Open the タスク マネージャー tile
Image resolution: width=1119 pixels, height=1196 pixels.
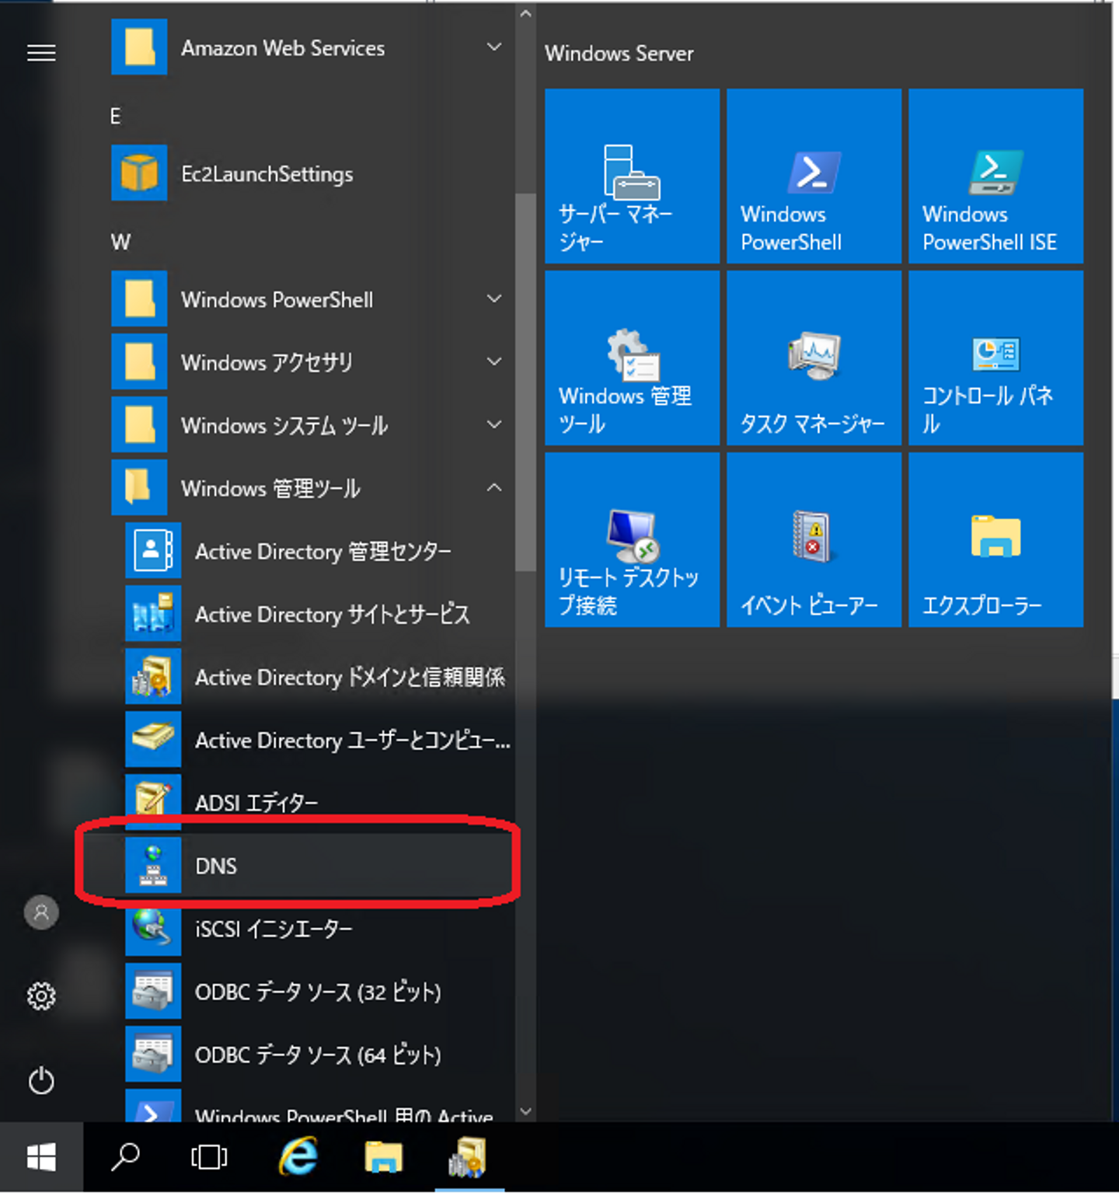click(x=814, y=357)
